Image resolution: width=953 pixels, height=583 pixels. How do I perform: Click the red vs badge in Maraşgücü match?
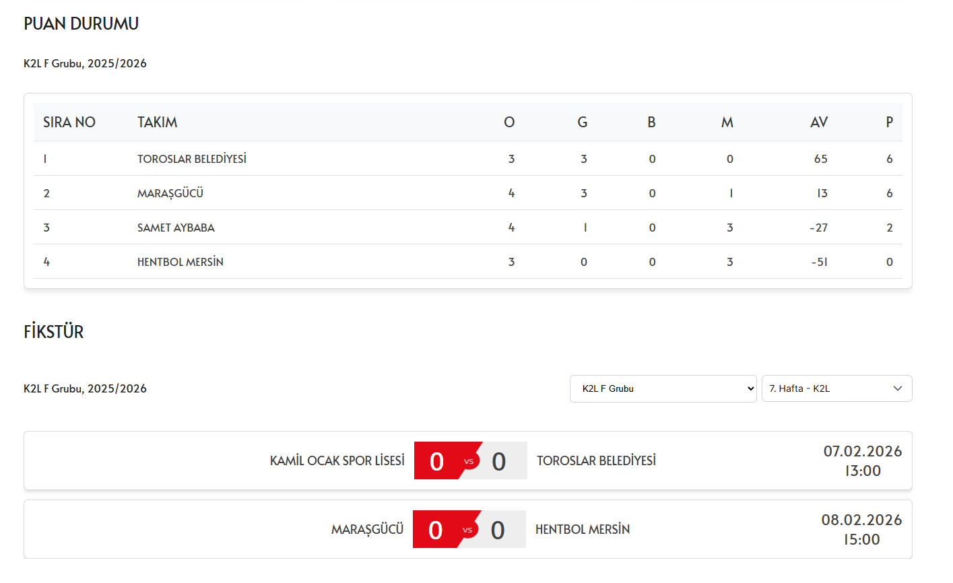(x=467, y=530)
